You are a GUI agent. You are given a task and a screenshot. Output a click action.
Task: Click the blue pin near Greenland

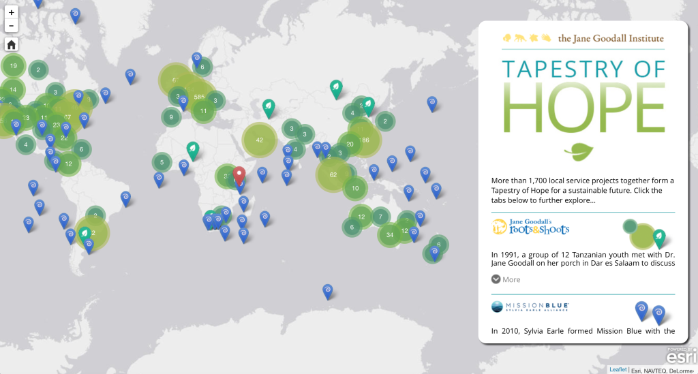click(x=75, y=16)
